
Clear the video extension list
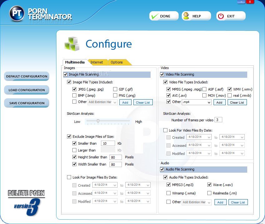coord(237,102)
